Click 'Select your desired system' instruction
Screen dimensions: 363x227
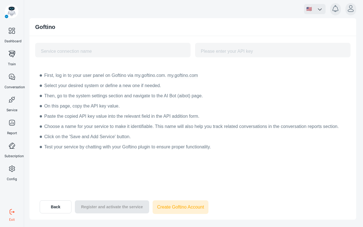103,86
